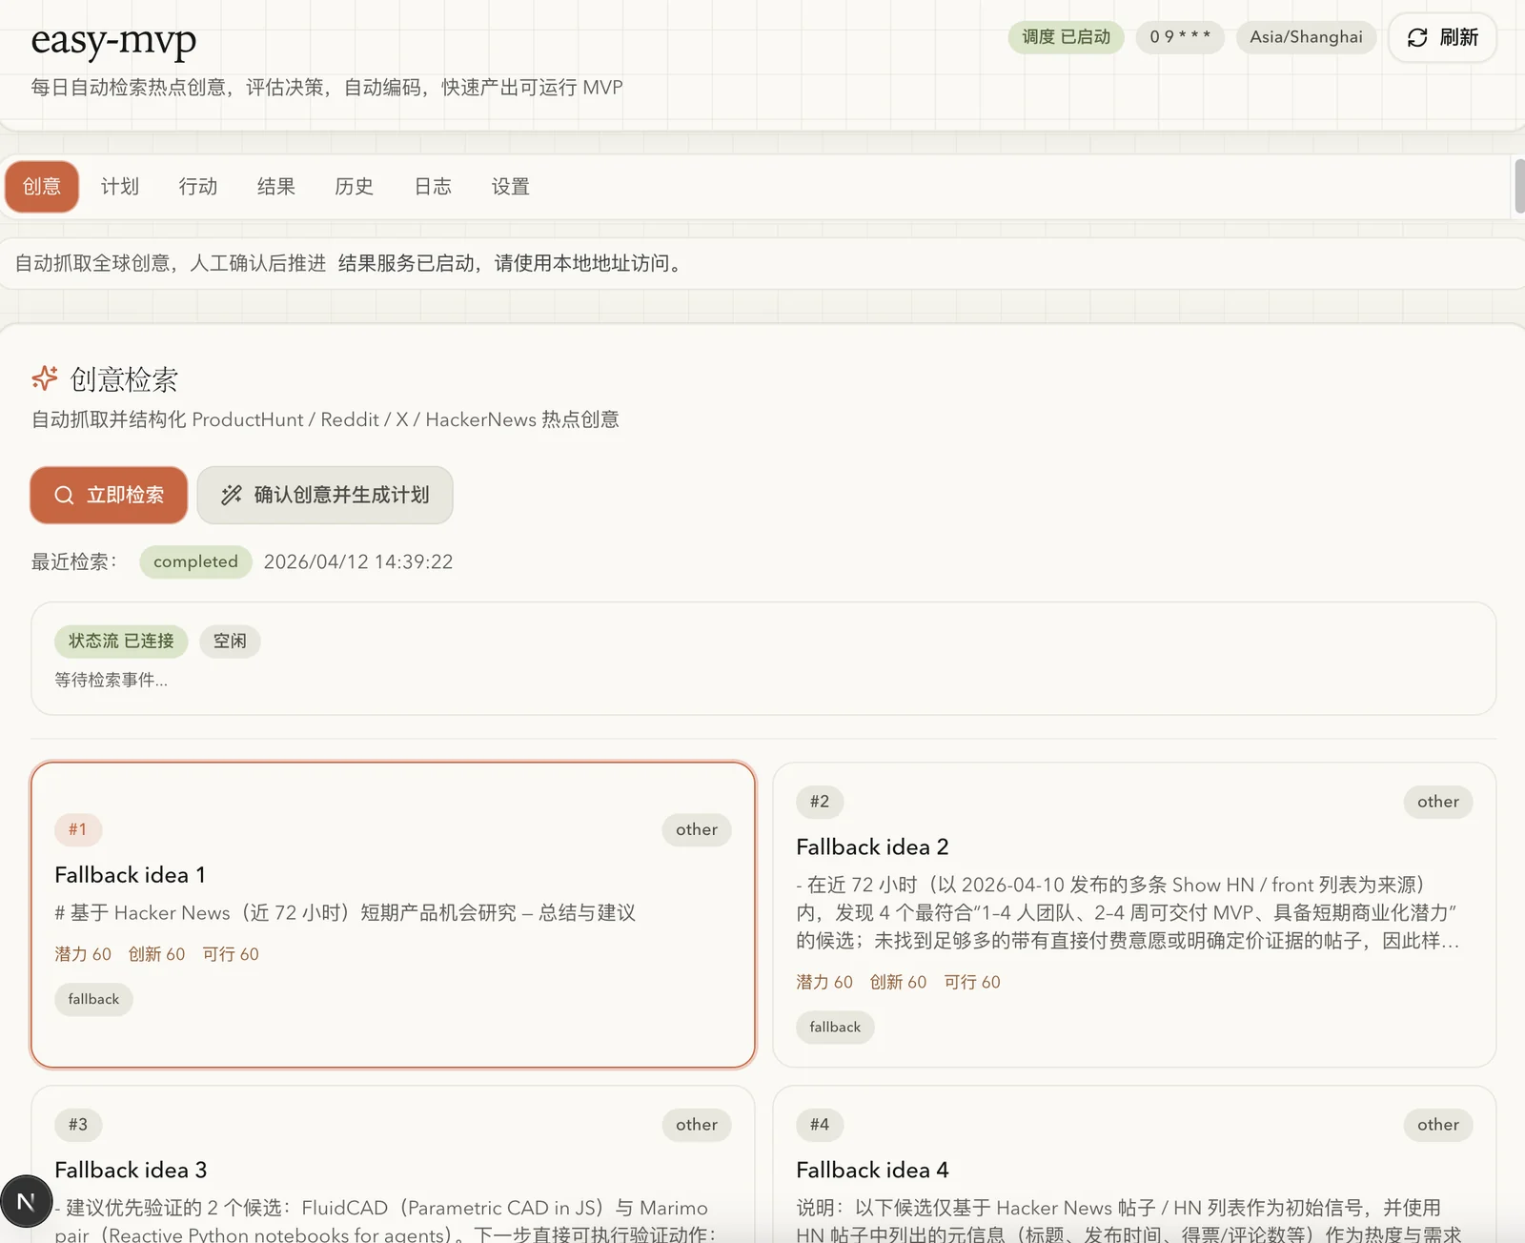Viewport: 1525px width, 1243px height.
Task: Select the Fallback idea 2 card
Action: point(1134,915)
